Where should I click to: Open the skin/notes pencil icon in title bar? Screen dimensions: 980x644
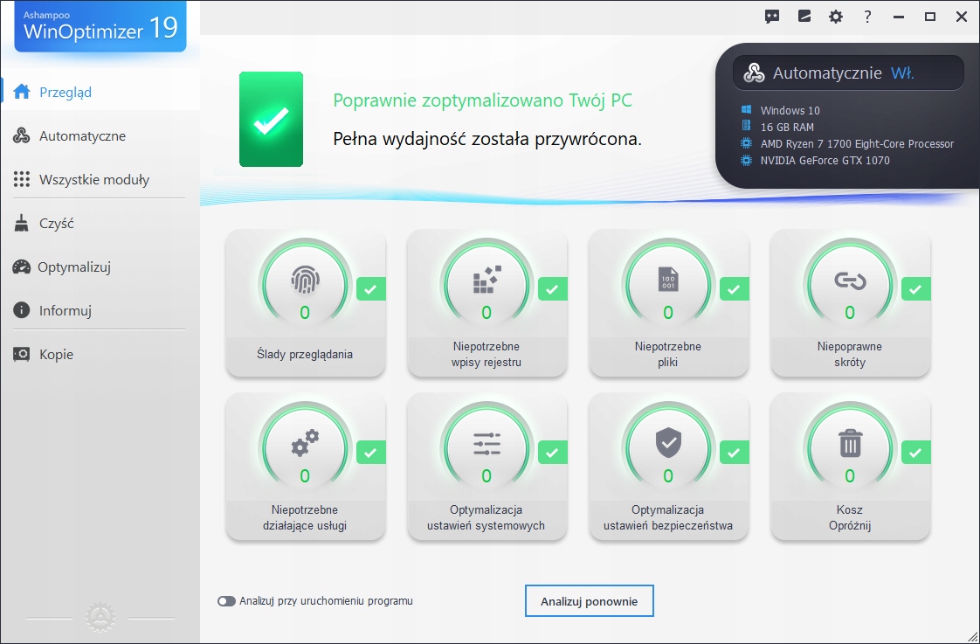pos(804,17)
